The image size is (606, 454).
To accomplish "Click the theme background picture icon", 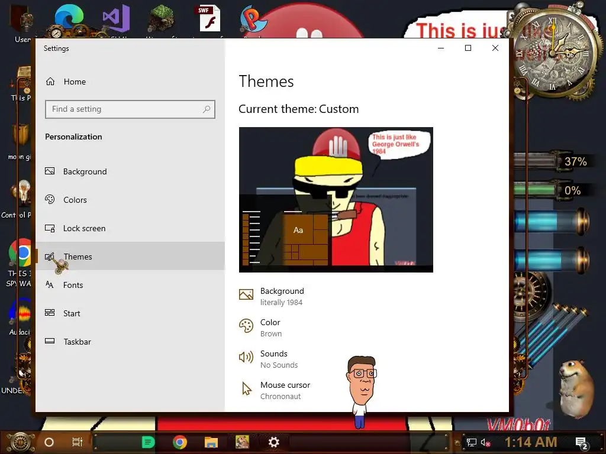I will click(246, 294).
